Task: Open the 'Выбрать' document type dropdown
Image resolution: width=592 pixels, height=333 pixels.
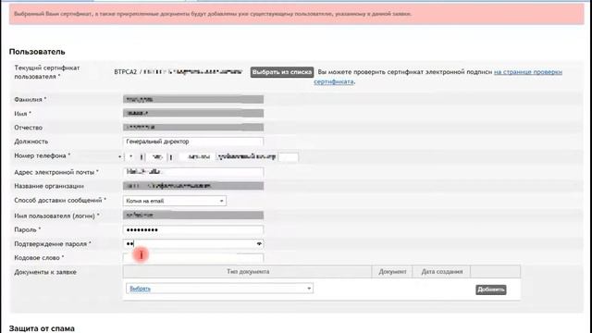Action: coord(219,289)
